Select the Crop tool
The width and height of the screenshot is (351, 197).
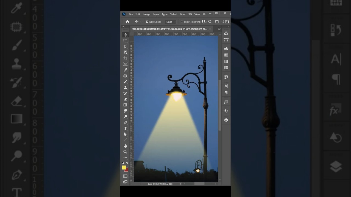pos(125,58)
